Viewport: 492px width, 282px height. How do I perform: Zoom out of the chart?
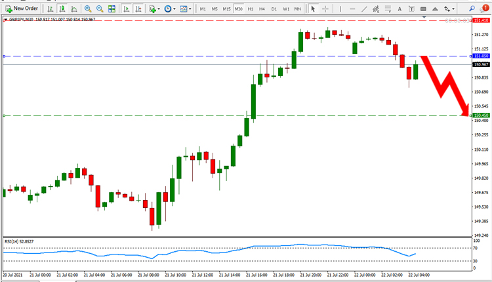(100, 9)
